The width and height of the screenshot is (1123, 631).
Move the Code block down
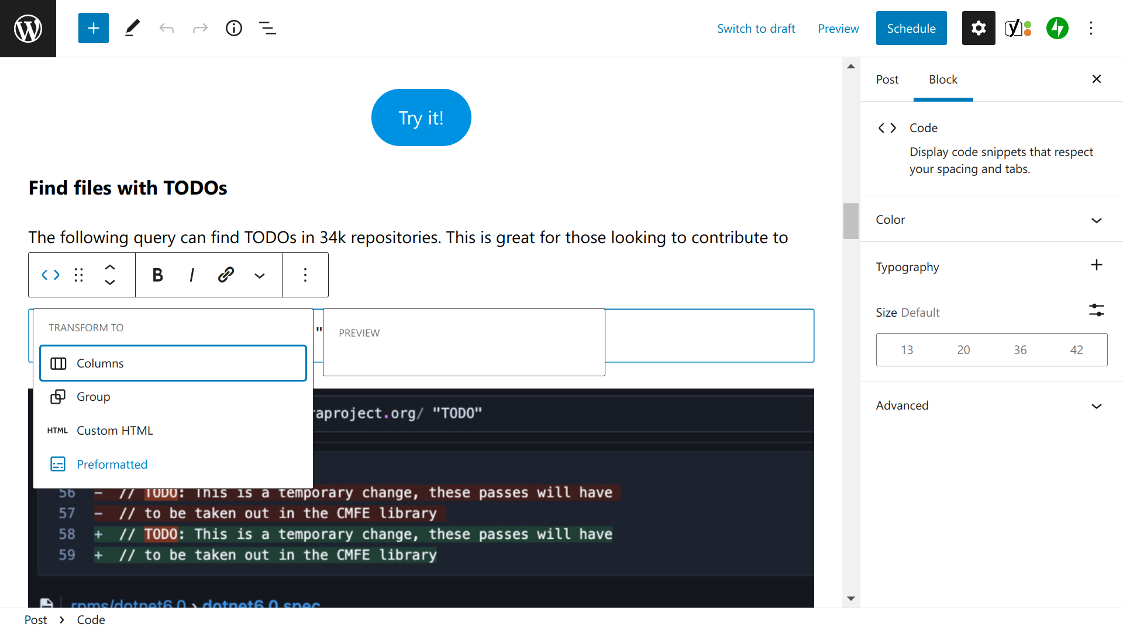point(110,283)
